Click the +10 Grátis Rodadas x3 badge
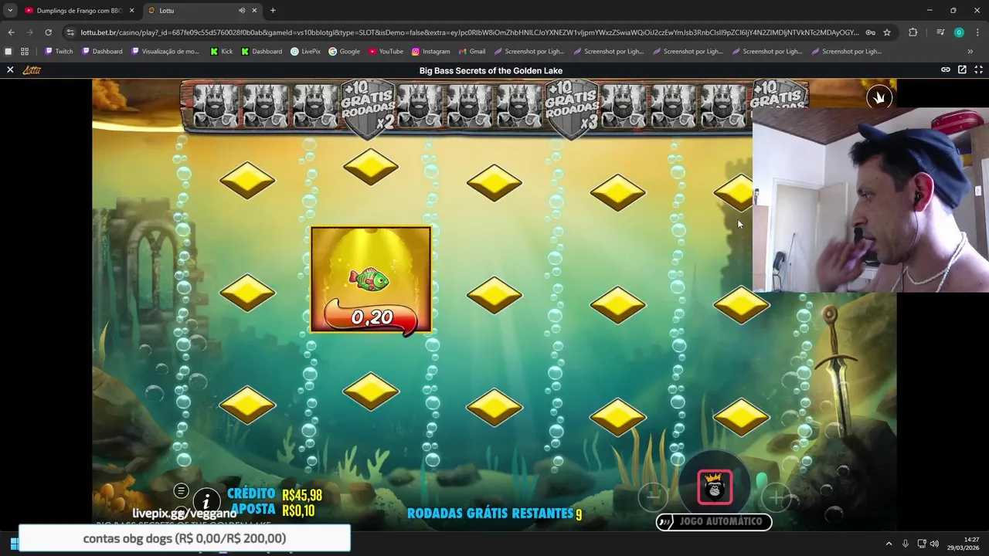The height and width of the screenshot is (556, 989). pos(572,109)
